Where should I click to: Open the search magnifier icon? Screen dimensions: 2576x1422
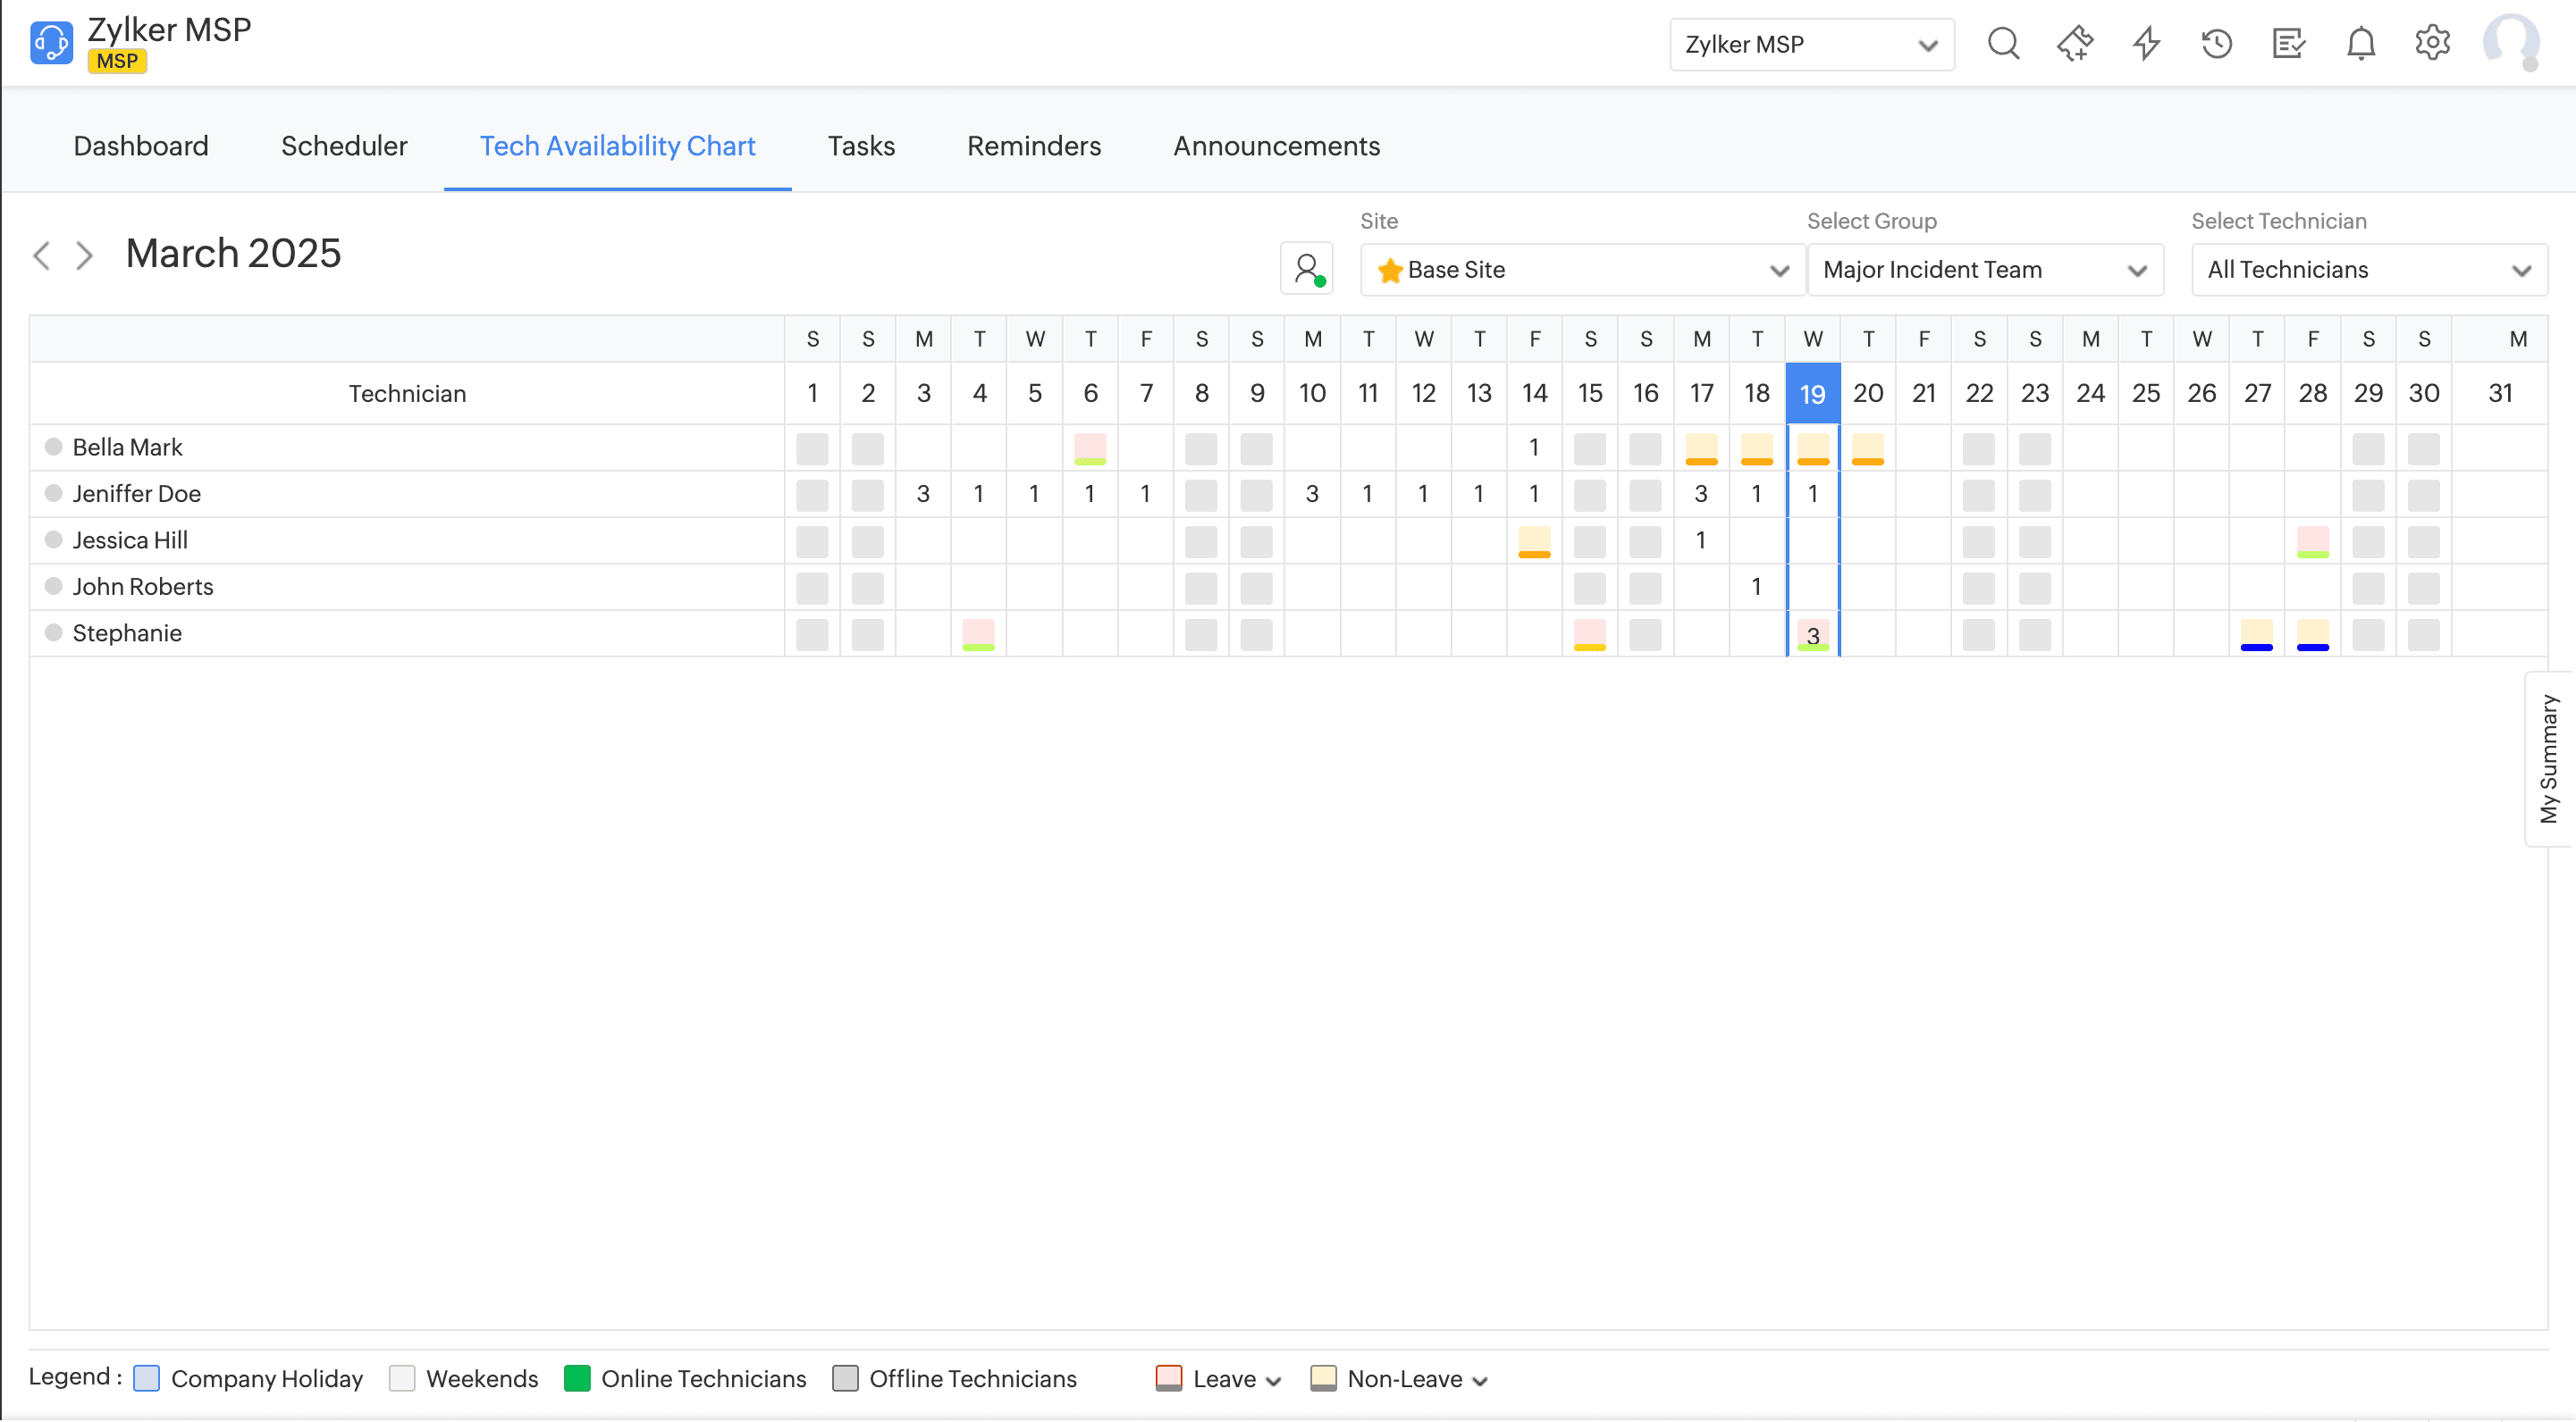coord(2003,44)
